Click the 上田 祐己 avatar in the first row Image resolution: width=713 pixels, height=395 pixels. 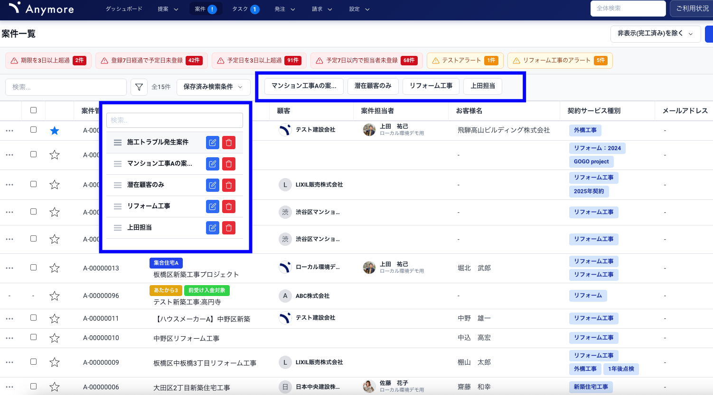coord(369,129)
